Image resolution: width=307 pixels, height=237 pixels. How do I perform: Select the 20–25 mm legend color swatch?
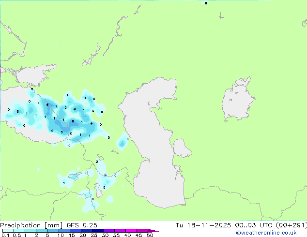[86, 231]
